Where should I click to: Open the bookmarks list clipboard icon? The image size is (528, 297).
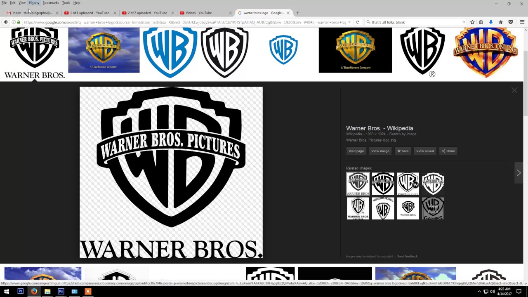[481, 22]
